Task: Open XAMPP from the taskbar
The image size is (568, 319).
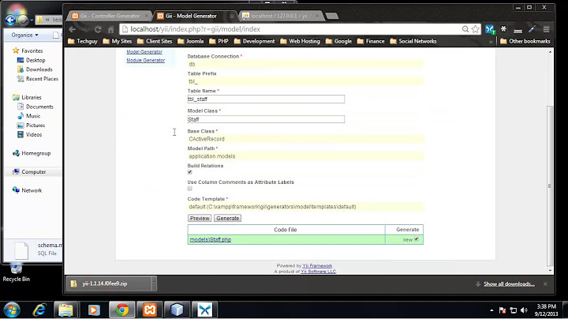Action: click(150, 310)
